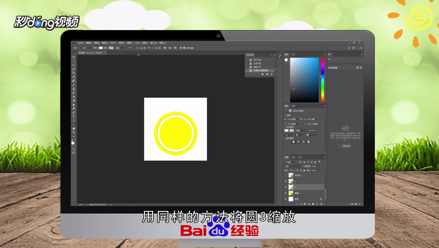Click the Delete Layer trash icon
Screen dimensions: 439x248
(x=321, y=204)
